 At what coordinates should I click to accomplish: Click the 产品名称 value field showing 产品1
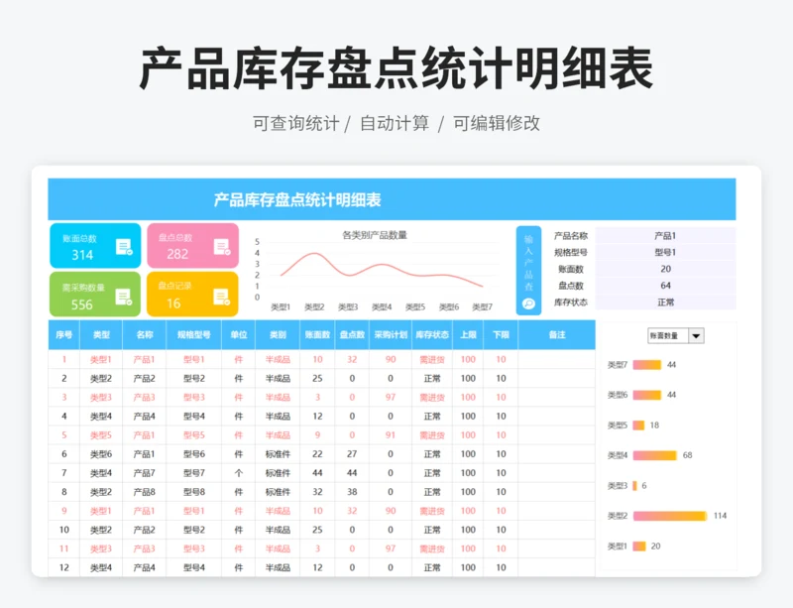(665, 236)
